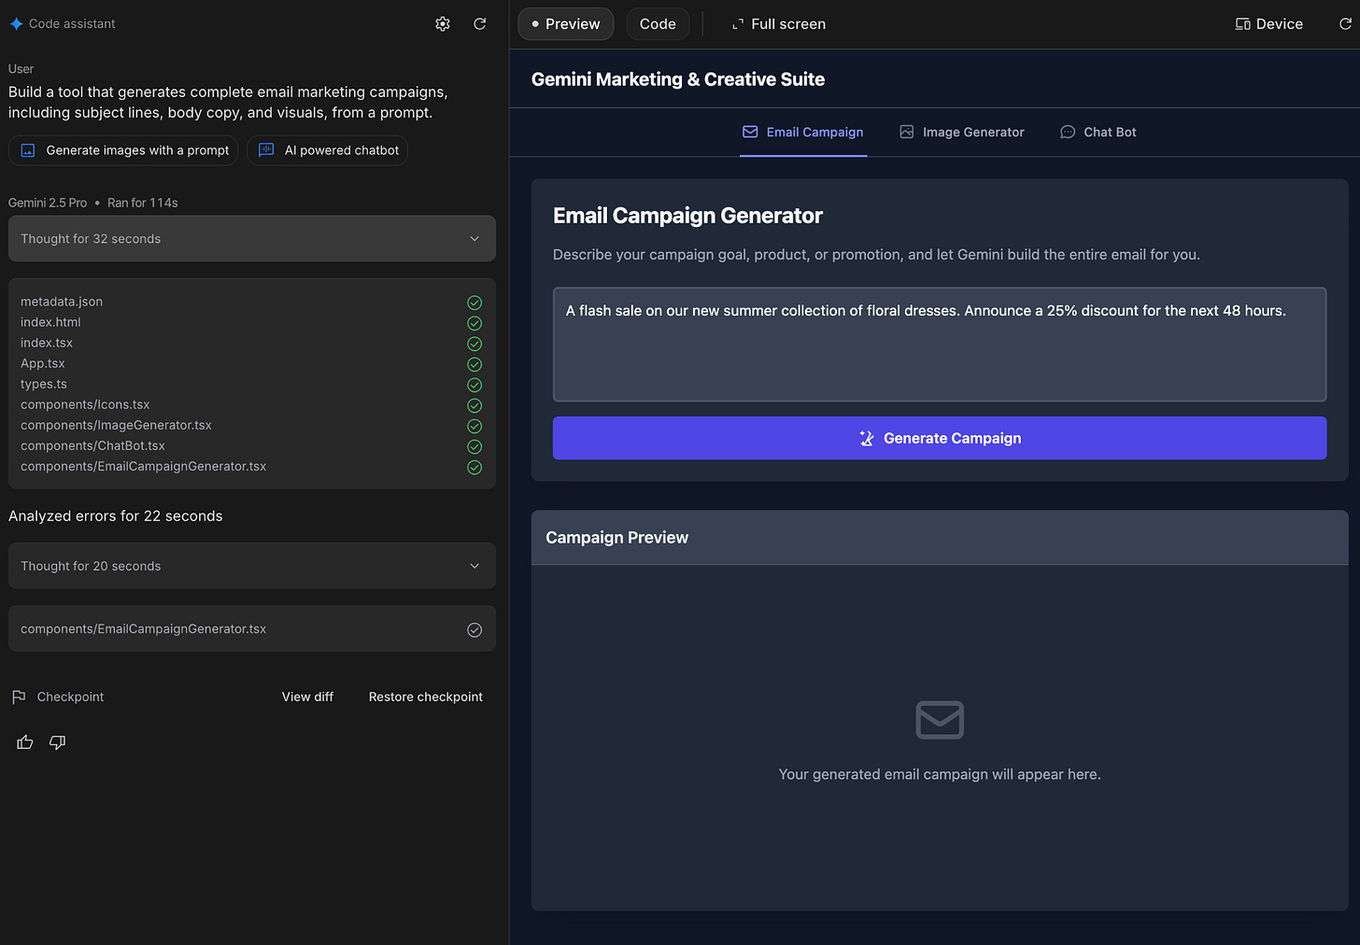Click Restore checkpoint
This screenshot has width=1360, height=945.
426,698
